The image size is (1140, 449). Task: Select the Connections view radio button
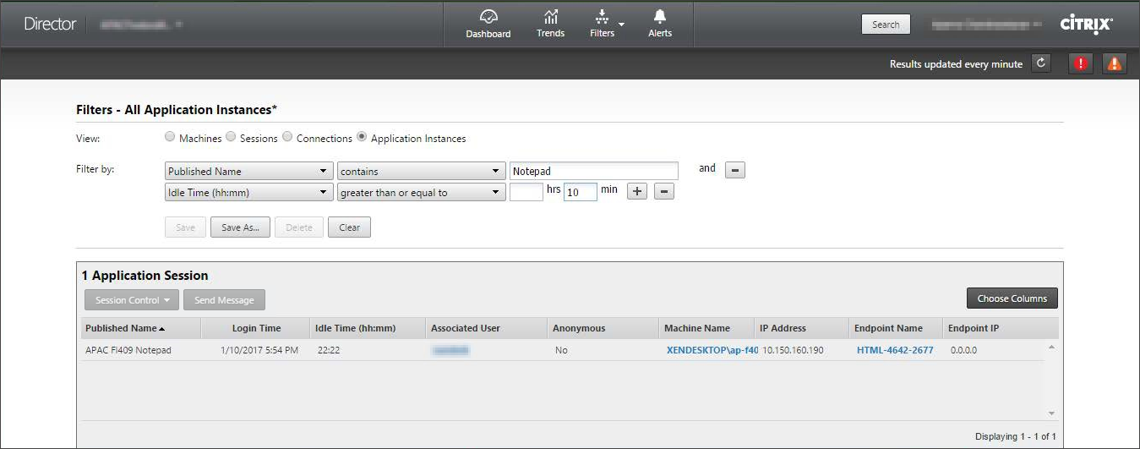[x=287, y=138]
